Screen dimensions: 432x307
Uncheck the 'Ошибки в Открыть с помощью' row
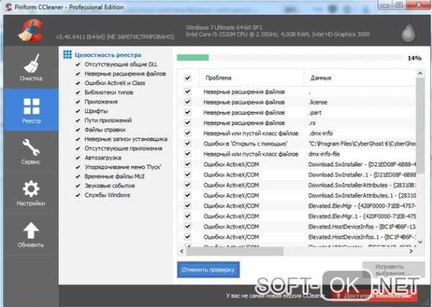point(188,143)
